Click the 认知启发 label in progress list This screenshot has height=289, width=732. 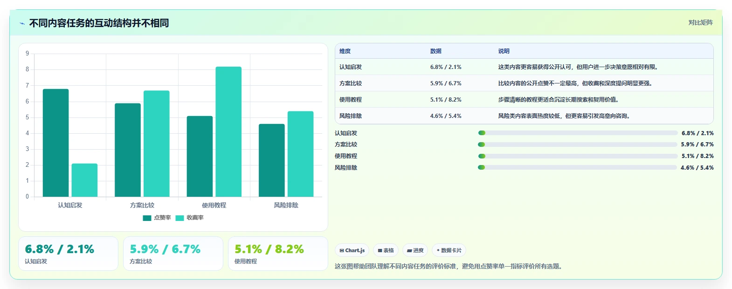346,133
